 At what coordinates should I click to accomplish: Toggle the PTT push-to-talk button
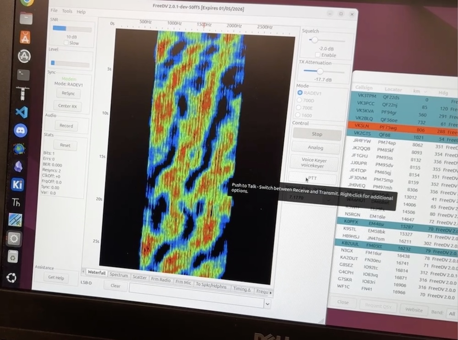coord(312,178)
